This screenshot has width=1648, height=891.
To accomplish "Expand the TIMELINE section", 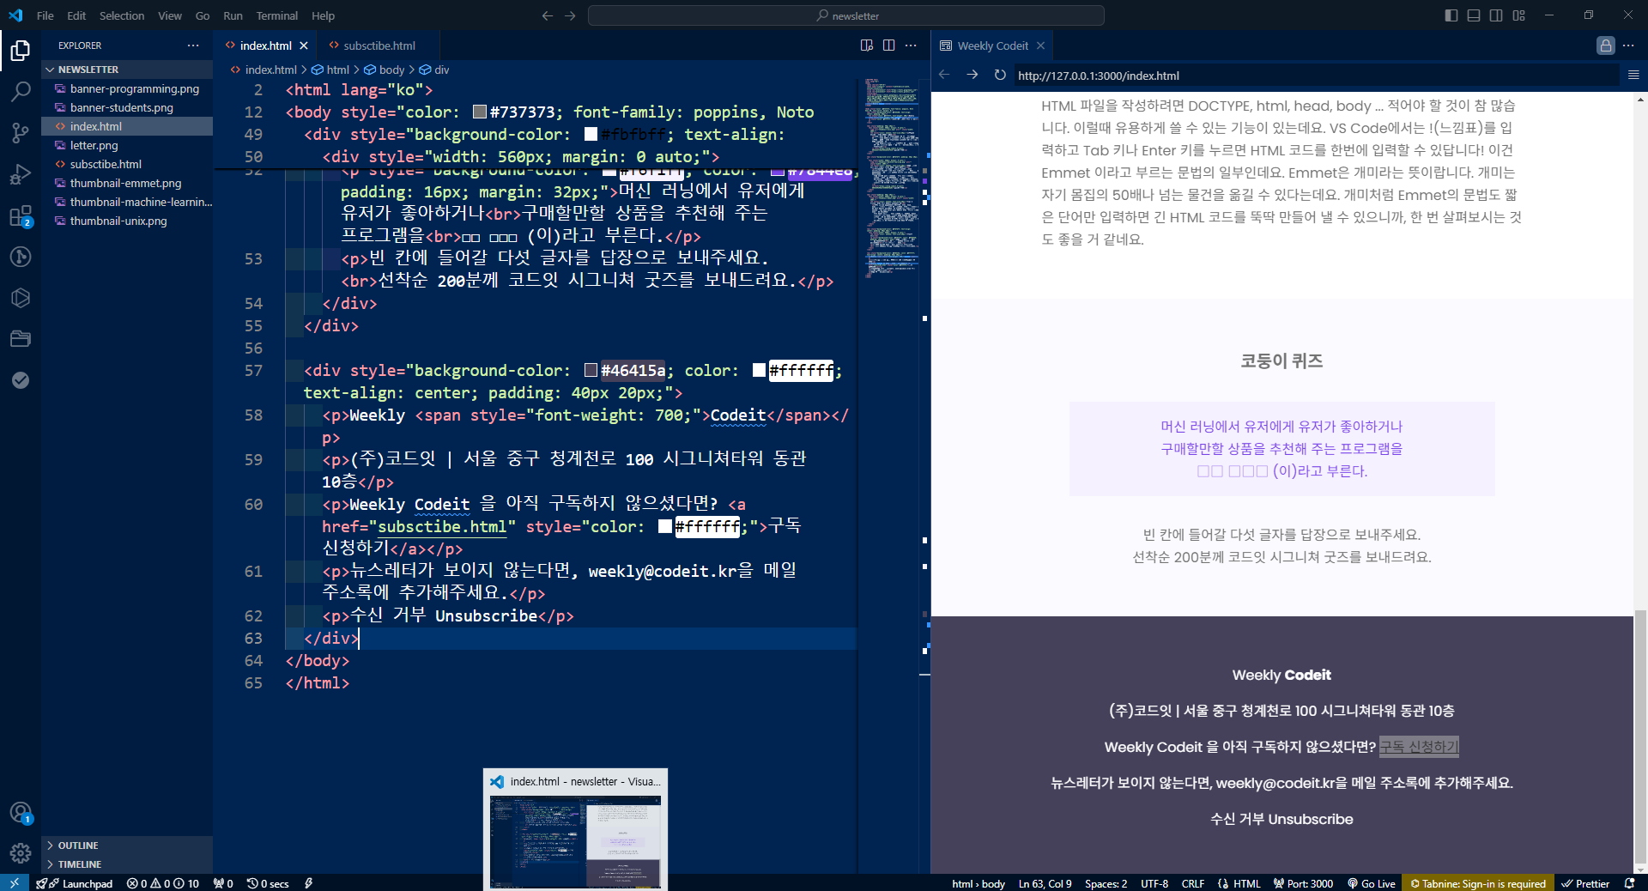I will click(x=127, y=864).
